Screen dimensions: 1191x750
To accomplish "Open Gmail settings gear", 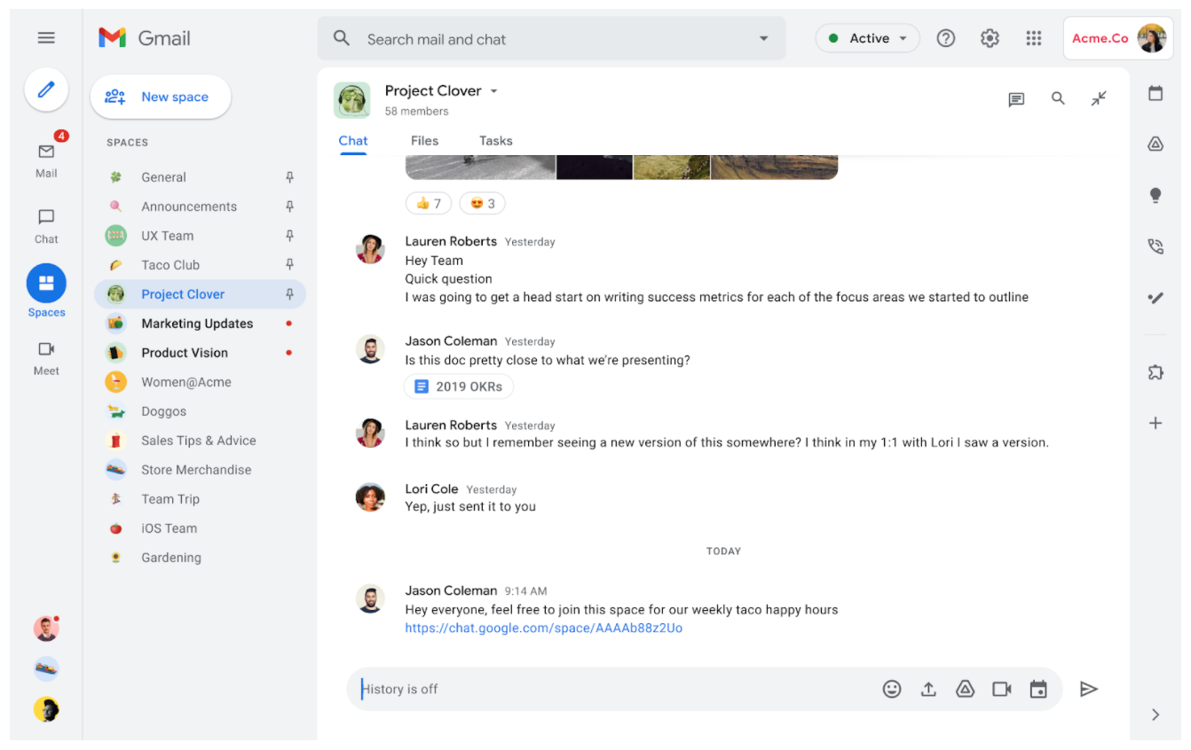I will [990, 38].
